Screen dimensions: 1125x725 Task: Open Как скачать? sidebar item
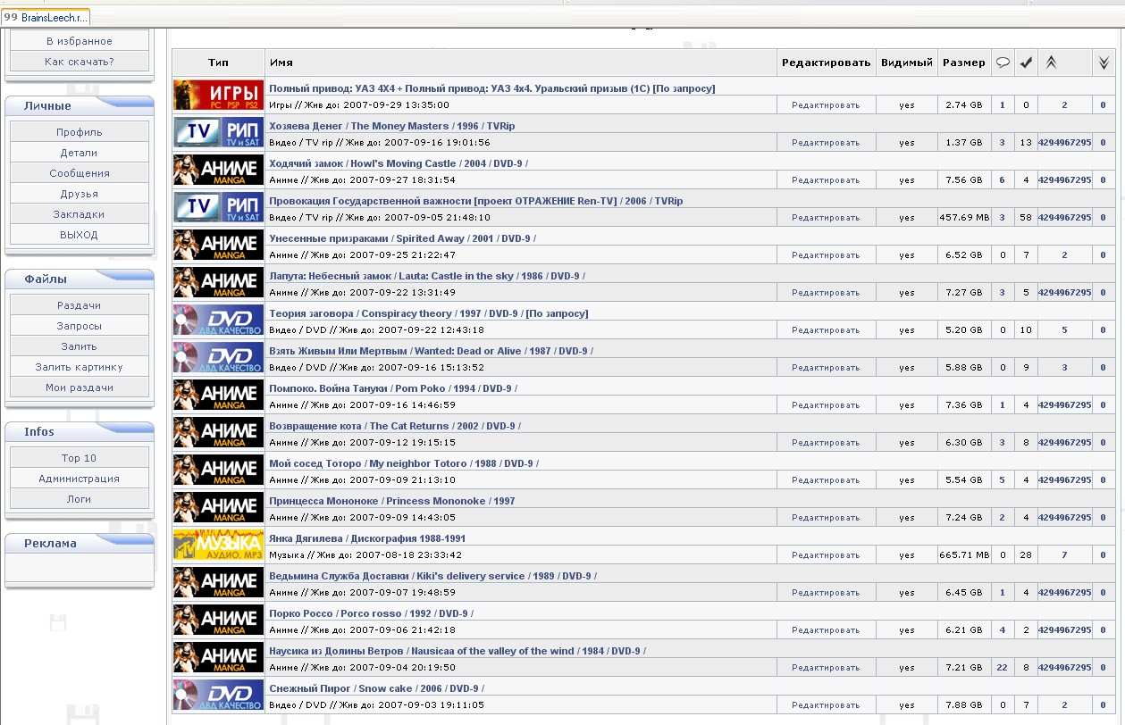(80, 62)
